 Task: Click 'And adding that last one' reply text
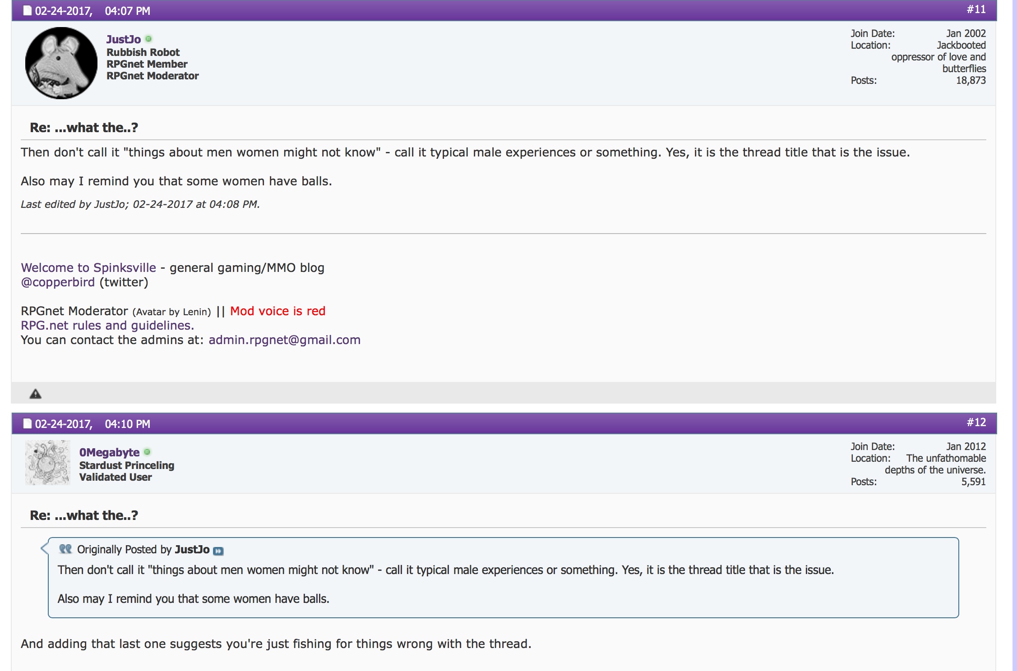tap(276, 644)
